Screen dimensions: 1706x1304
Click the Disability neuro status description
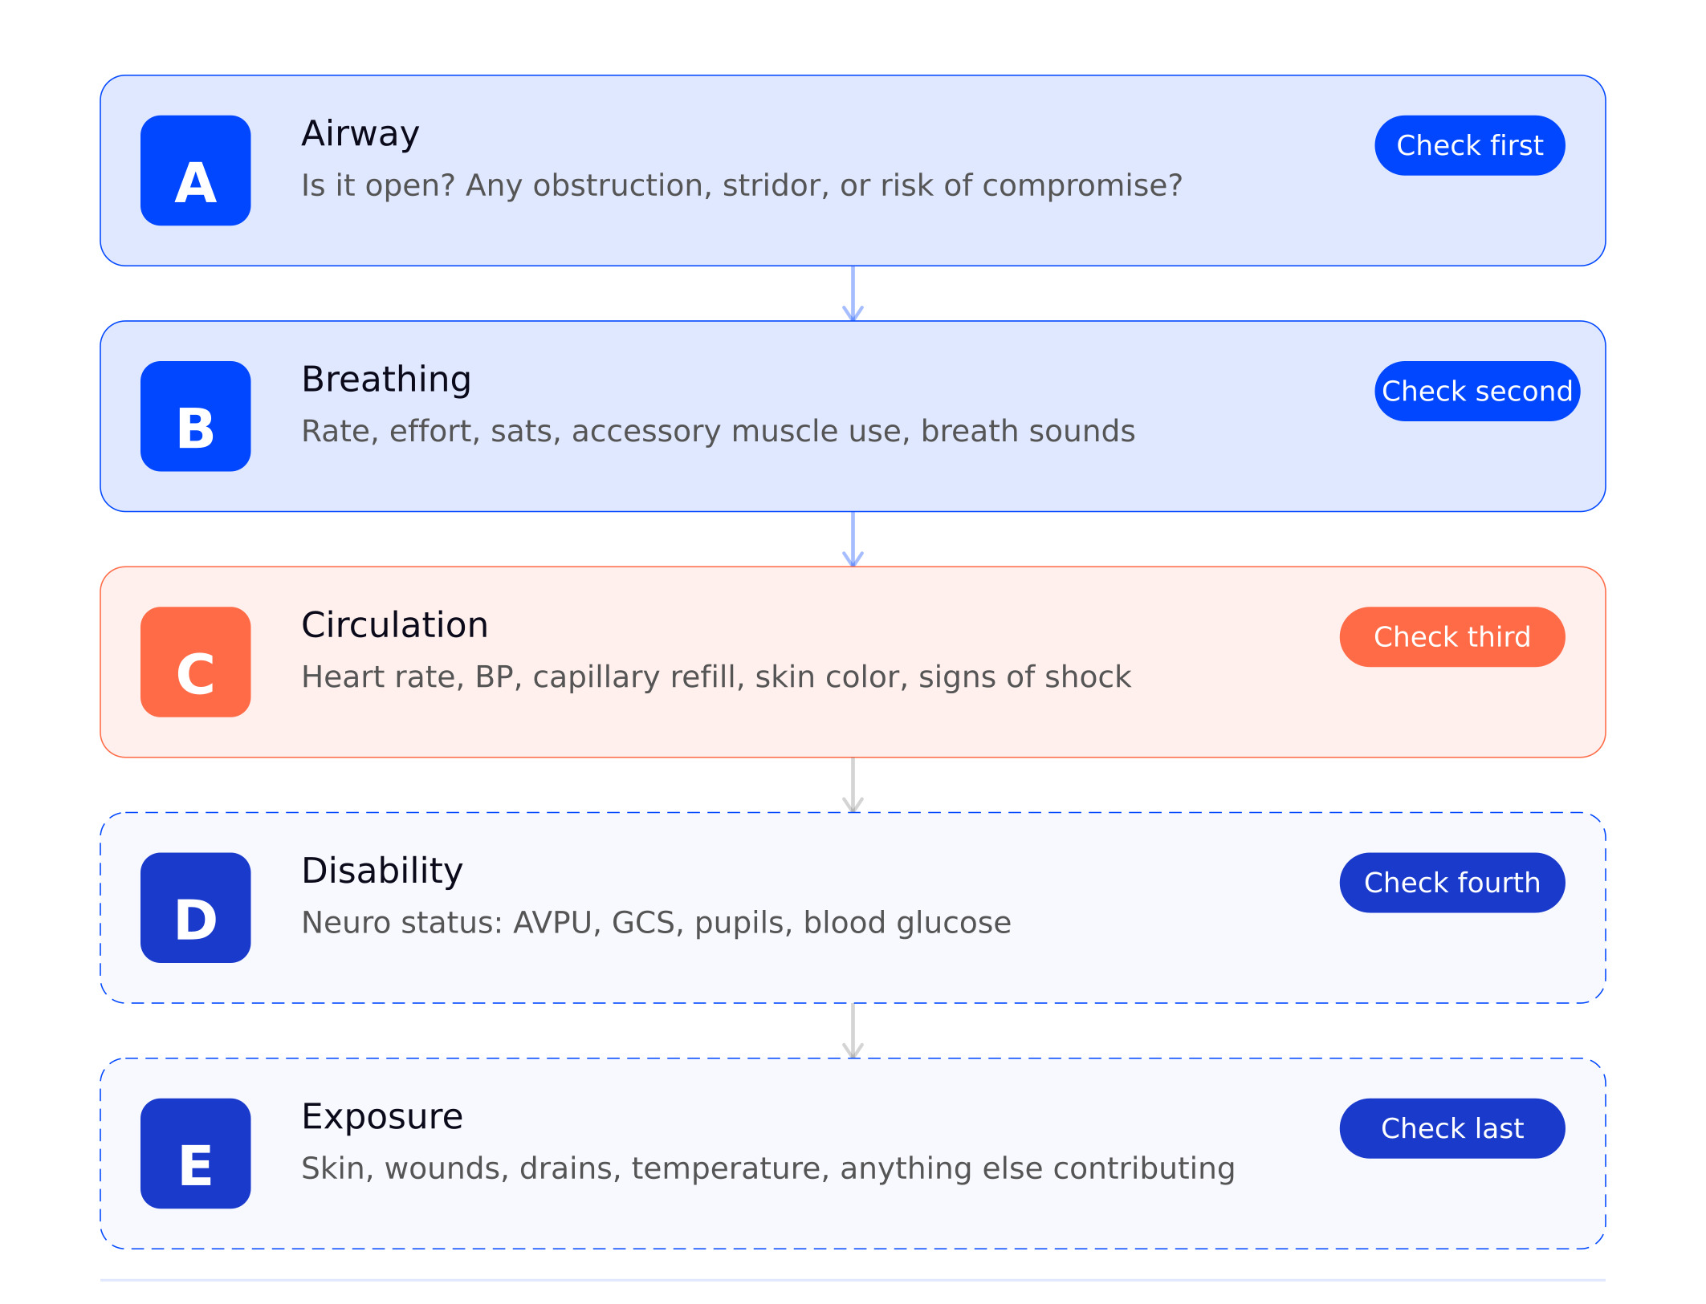tap(656, 922)
